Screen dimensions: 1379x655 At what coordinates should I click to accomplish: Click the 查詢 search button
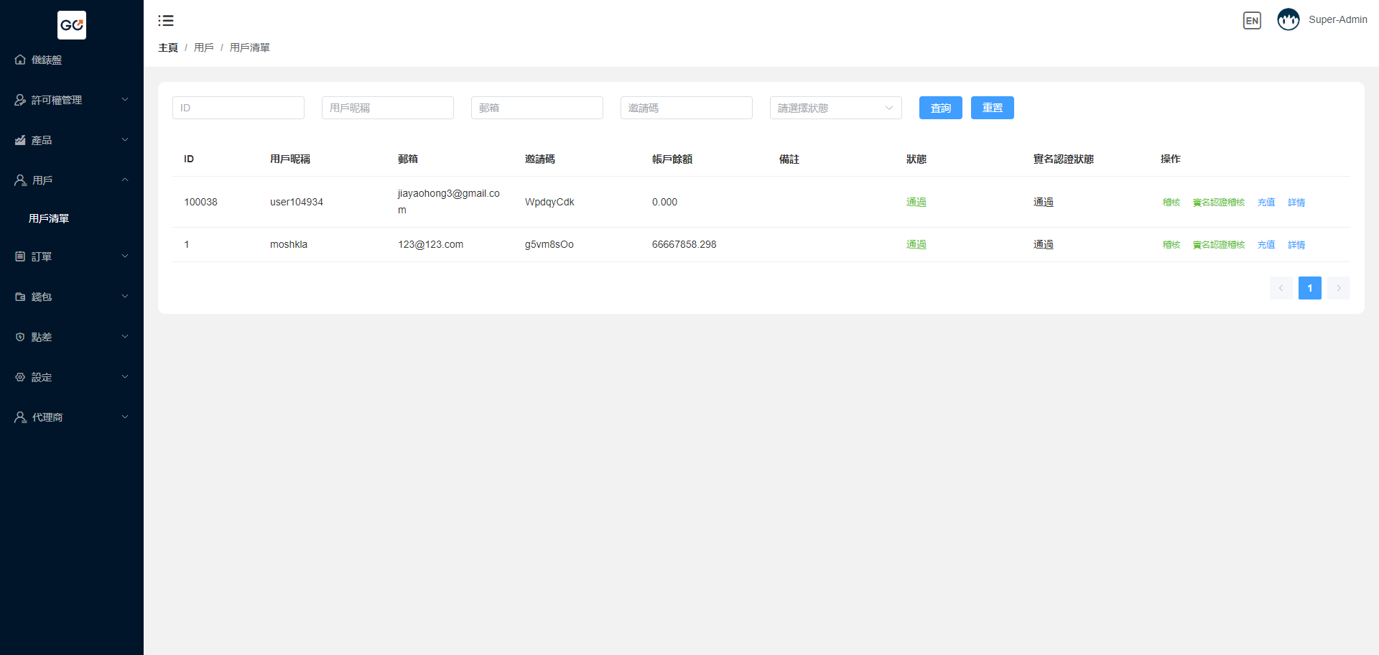(x=940, y=108)
